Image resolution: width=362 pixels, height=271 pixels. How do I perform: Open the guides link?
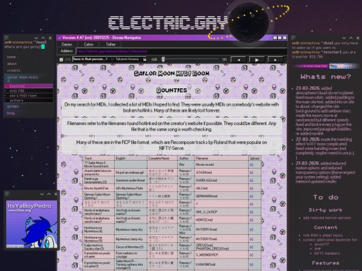13,106
